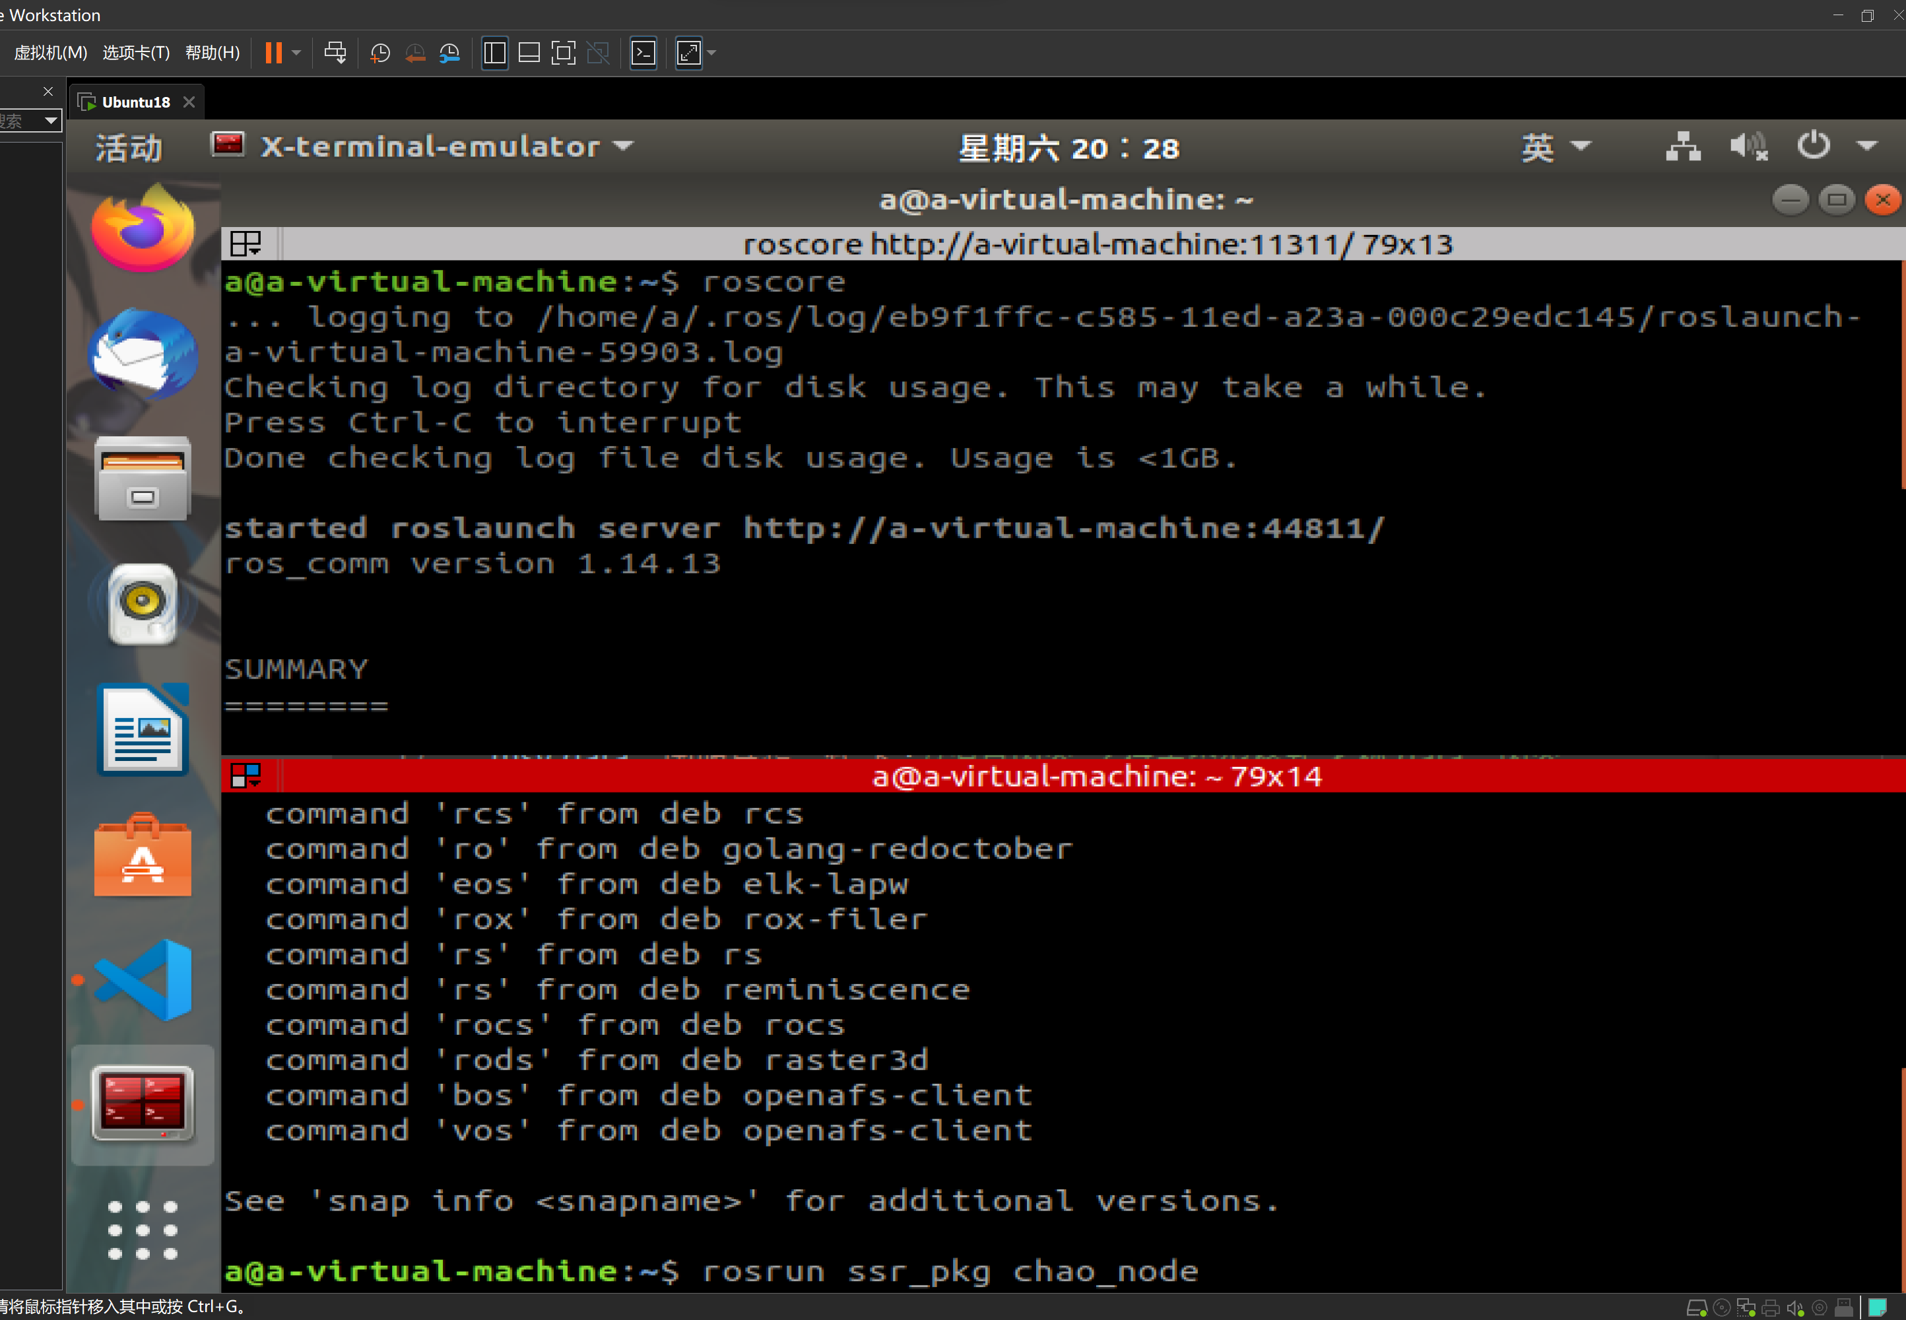This screenshot has height=1320, width=1906.
Task: Click the red a@a-virtual-machine pane title bar
Action: [x=1098, y=777]
